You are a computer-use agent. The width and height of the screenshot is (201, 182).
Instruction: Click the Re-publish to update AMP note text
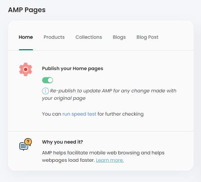click(109, 94)
